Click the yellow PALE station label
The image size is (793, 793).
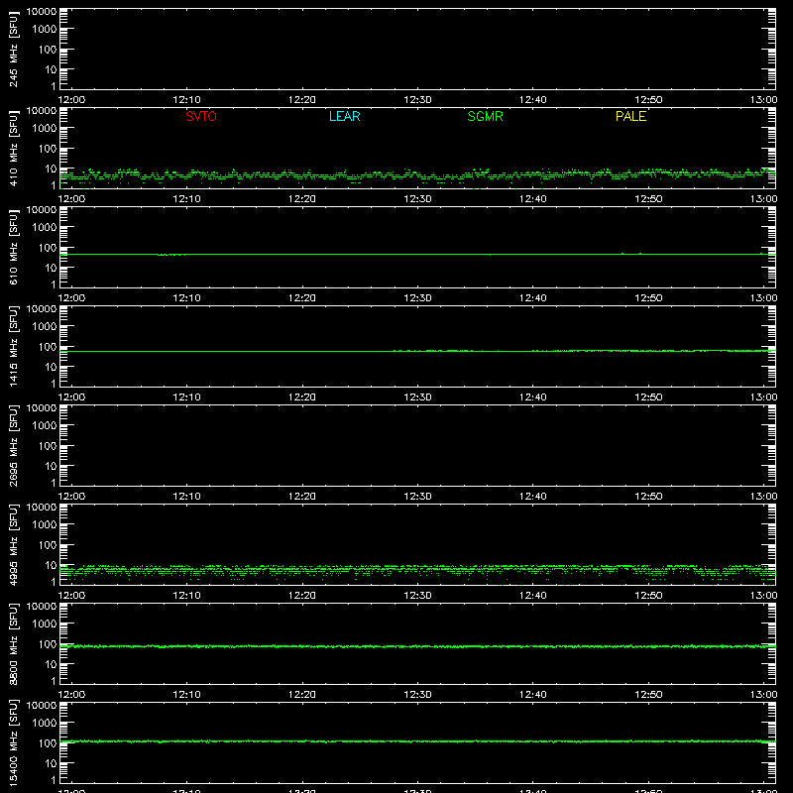[630, 116]
